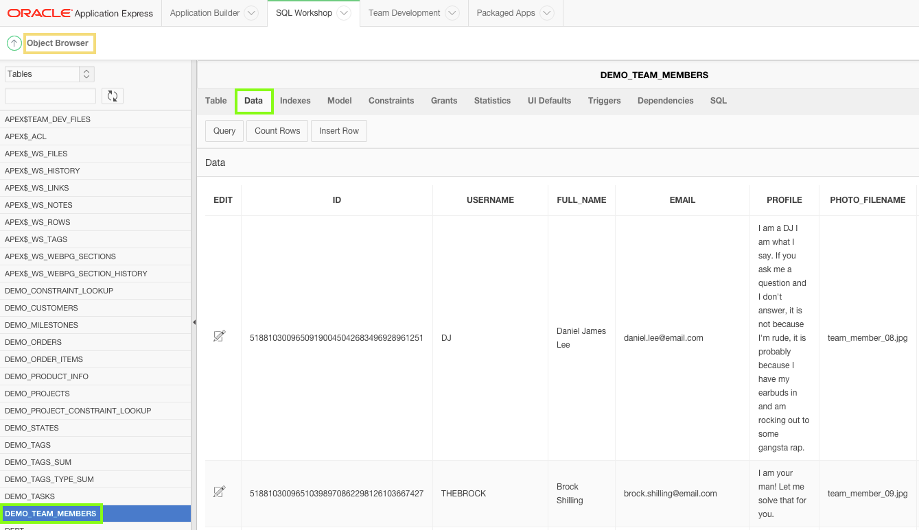Select the DEMO_CUSTOMERS table in the list
The height and width of the screenshot is (530, 919).
[x=41, y=308]
